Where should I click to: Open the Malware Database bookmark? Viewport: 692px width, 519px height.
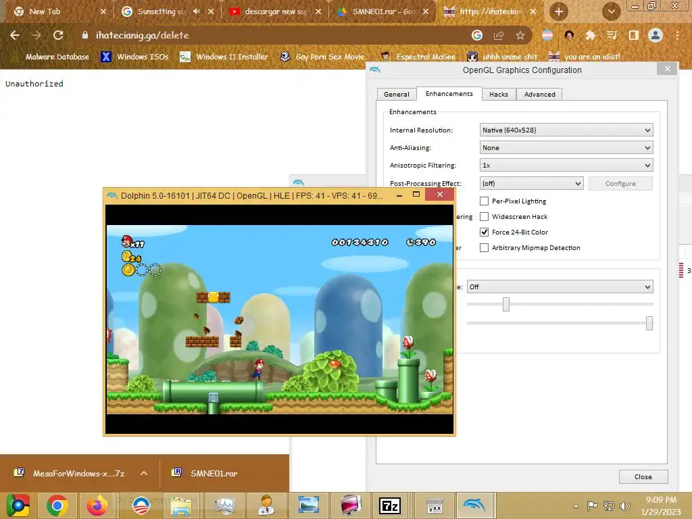52,57
